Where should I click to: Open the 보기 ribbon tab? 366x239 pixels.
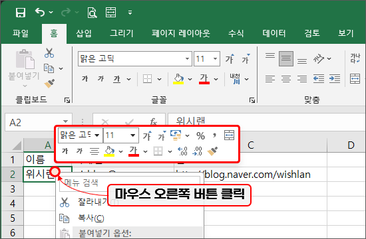(x=346, y=33)
